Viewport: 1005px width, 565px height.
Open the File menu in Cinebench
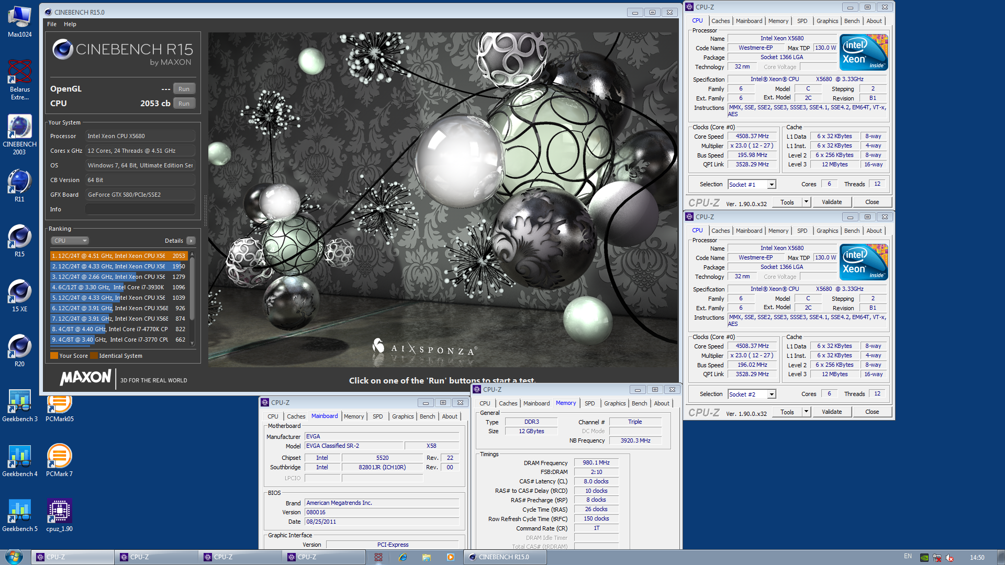pos(52,24)
